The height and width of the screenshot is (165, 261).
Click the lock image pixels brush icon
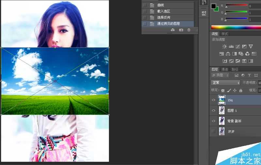pyautogui.click(x=229, y=90)
